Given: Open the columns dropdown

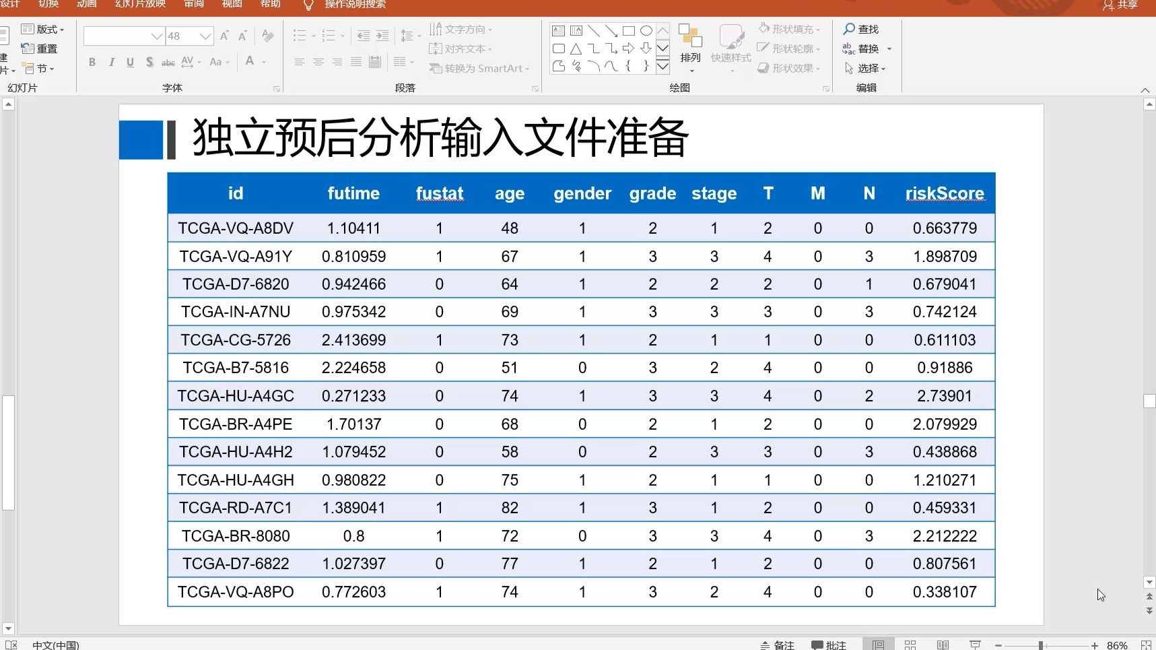Looking at the screenshot, I should (404, 62).
